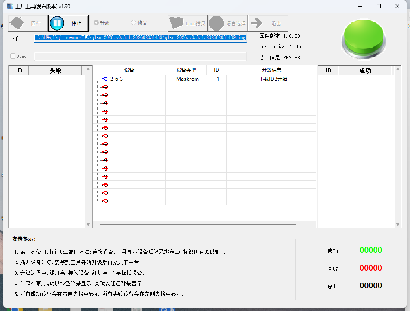Click the 设备类型 column header

[x=186, y=70]
